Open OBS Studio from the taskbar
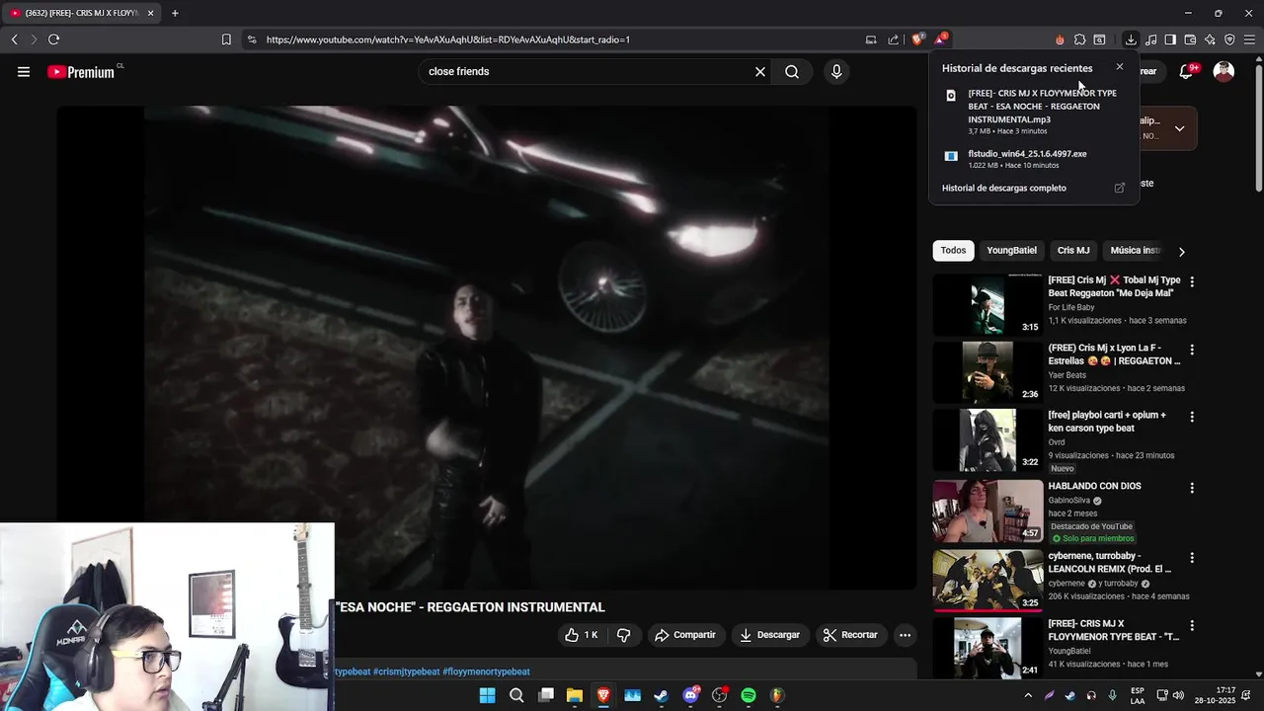The width and height of the screenshot is (1264, 711). tap(719, 695)
